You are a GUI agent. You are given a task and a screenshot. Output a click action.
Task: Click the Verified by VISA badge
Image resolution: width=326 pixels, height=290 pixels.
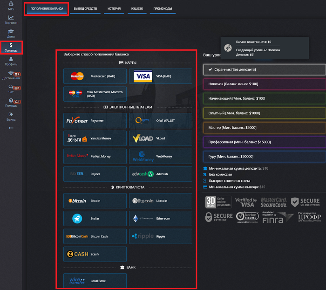pyautogui.click(x=246, y=202)
